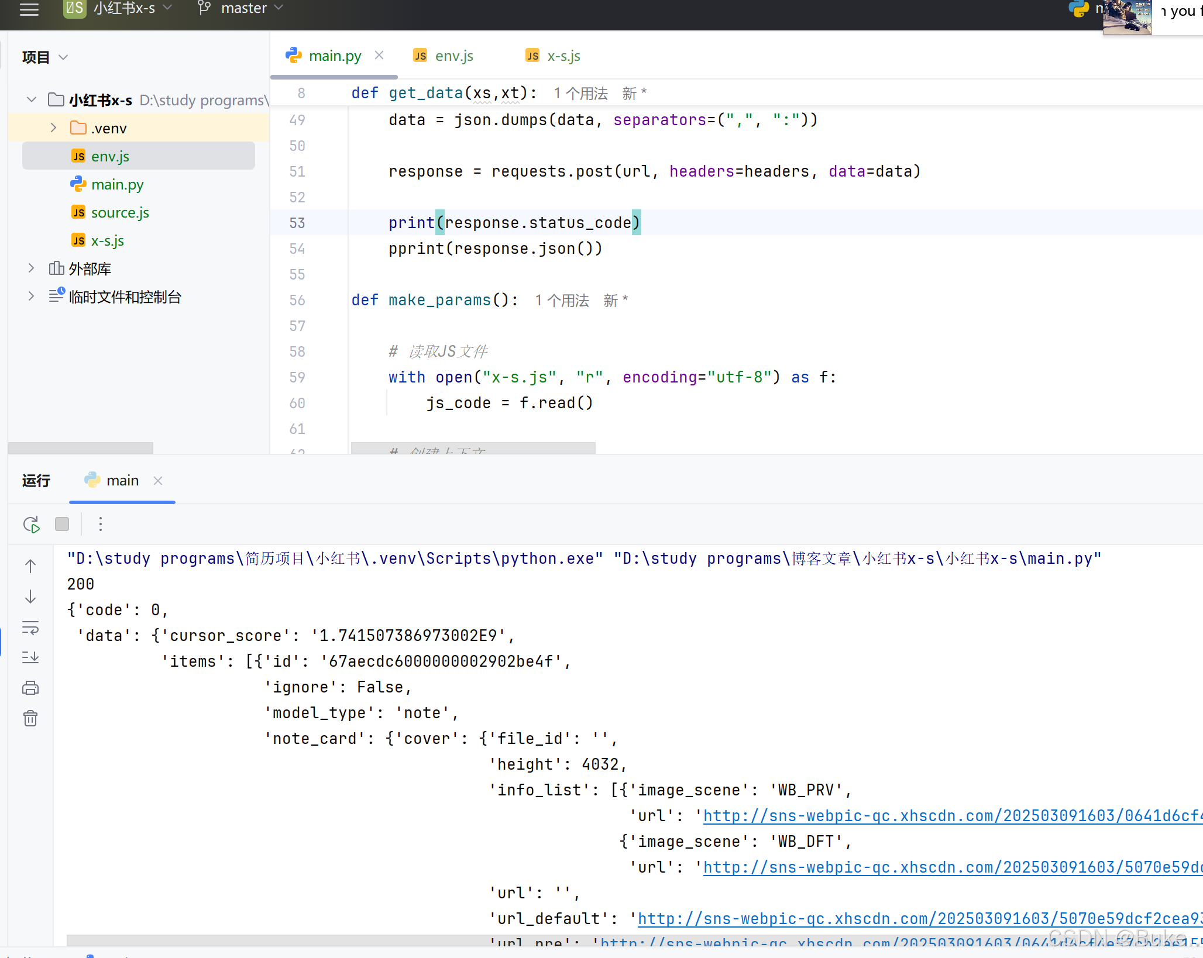The height and width of the screenshot is (958, 1203).
Task: Select source.js in the project tree
Action: [x=120, y=212]
